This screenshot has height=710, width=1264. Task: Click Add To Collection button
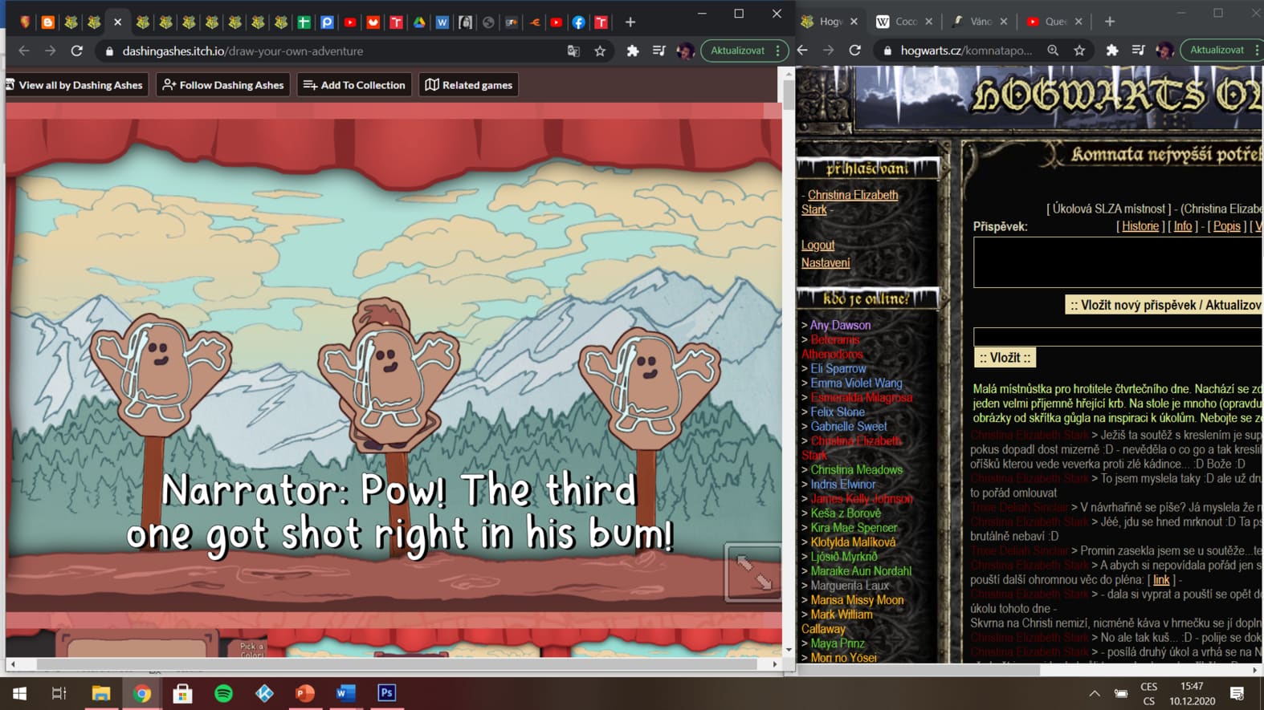tap(354, 85)
